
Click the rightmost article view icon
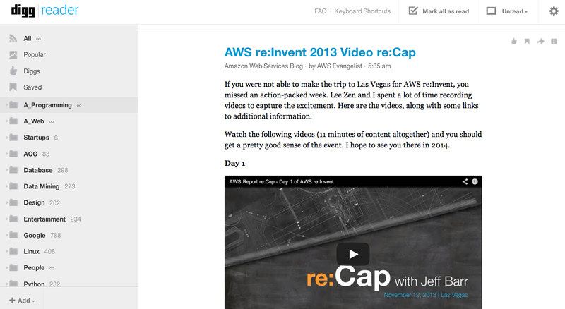[x=554, y=42]
